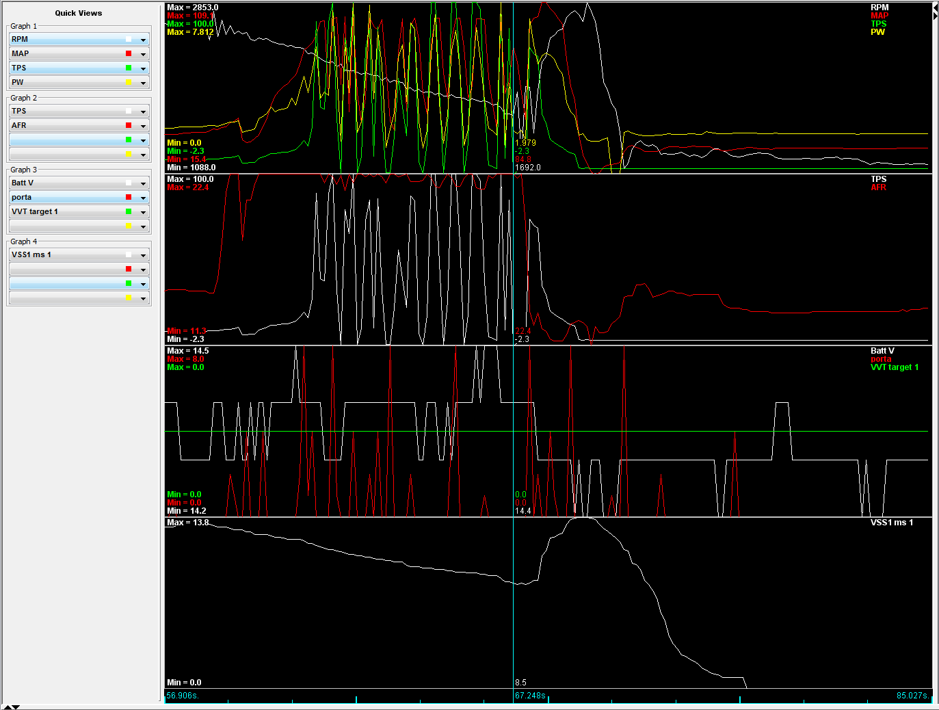Screen dimensions: 939x710
Task: Click the green swatch for VVT target 1
Action: [x=129, y=211]
